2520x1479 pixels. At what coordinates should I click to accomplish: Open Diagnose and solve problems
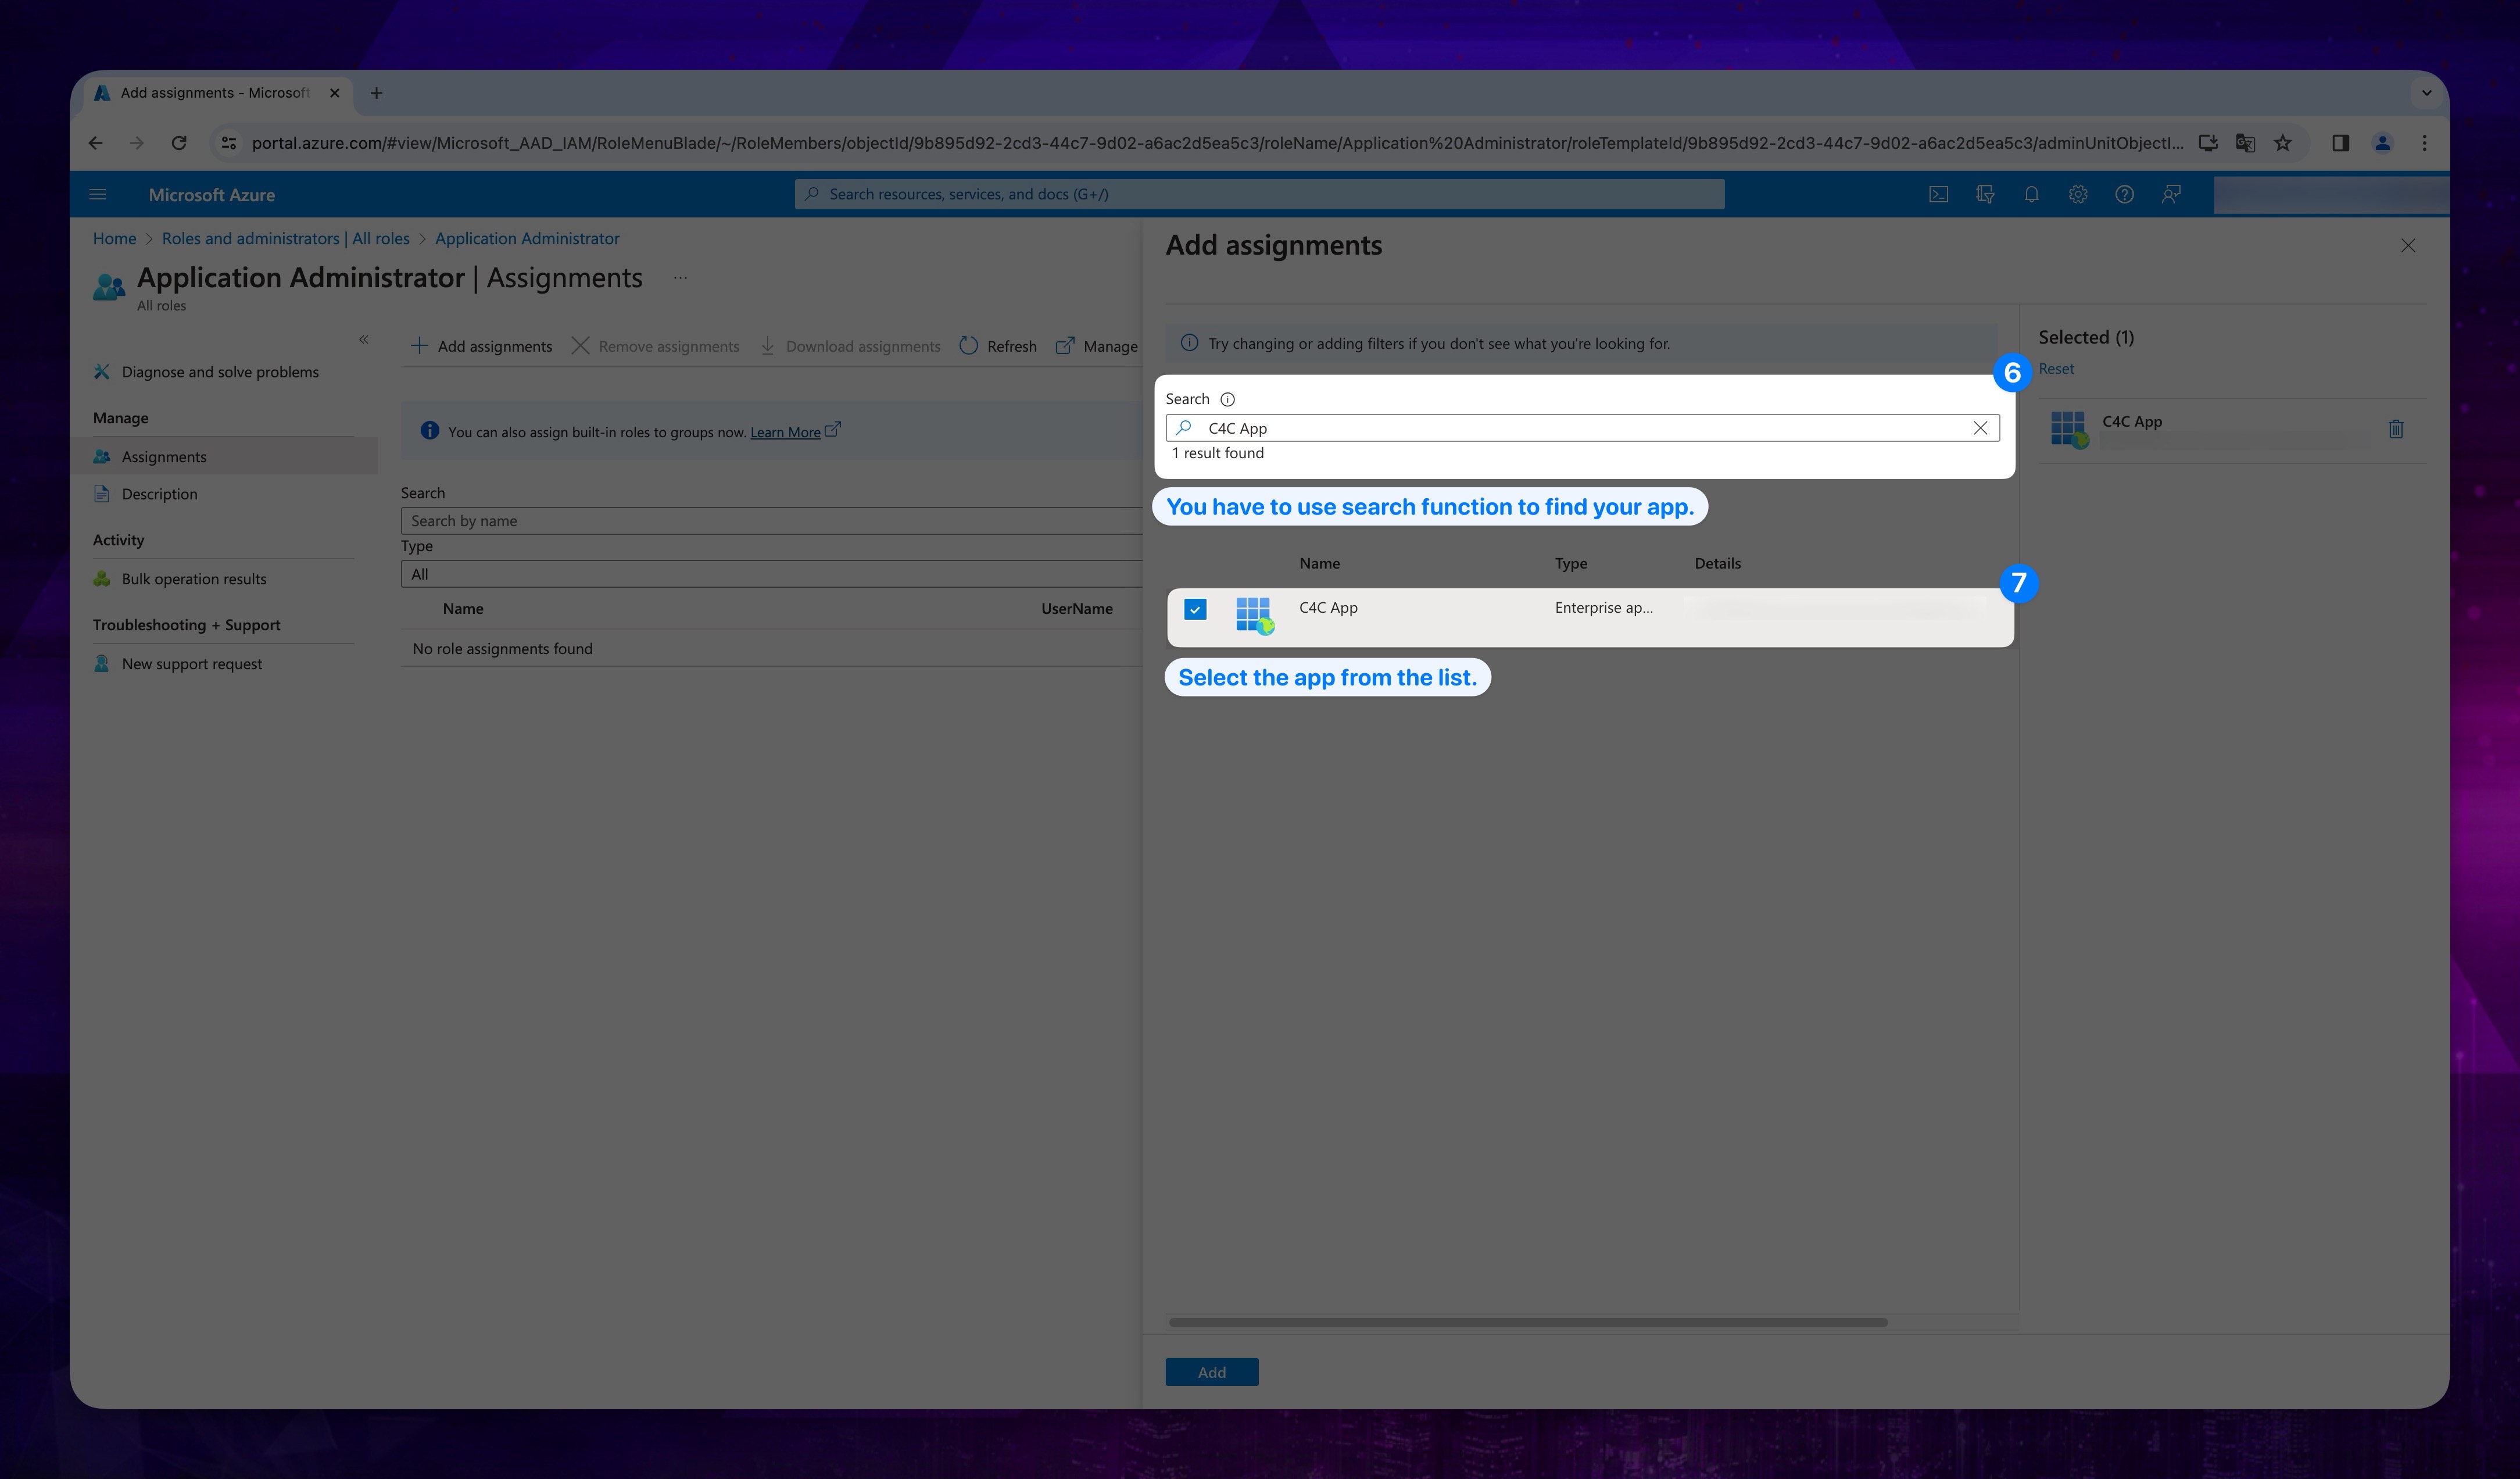pyautogui.click(x=220, y=372)
